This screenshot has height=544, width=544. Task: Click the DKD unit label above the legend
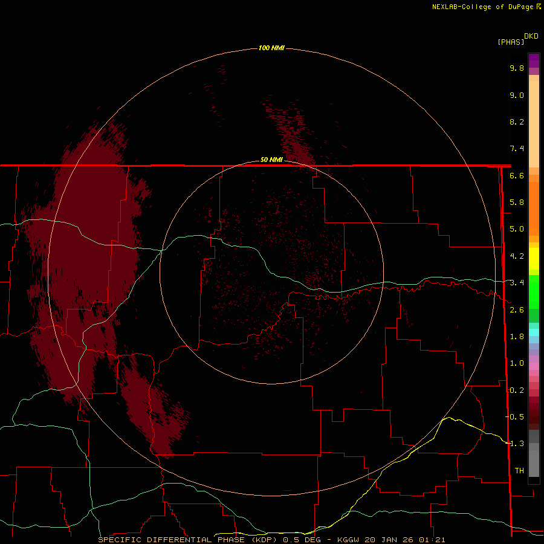pyautogui.click(x=531, y=36)
